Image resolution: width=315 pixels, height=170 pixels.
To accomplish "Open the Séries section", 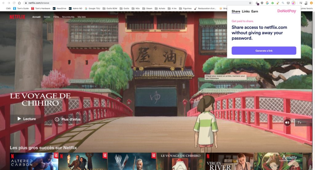I will click(47, 17).
